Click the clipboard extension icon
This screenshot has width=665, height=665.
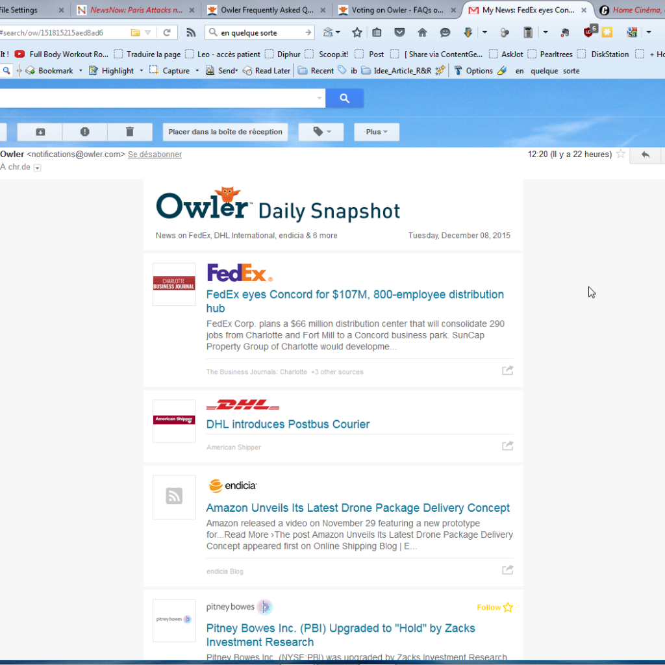coord(527,32)
